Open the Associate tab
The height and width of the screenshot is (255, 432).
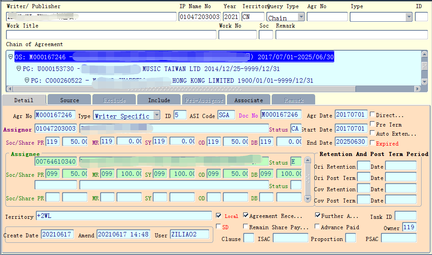pyautogui.click(x=249, y=100)
